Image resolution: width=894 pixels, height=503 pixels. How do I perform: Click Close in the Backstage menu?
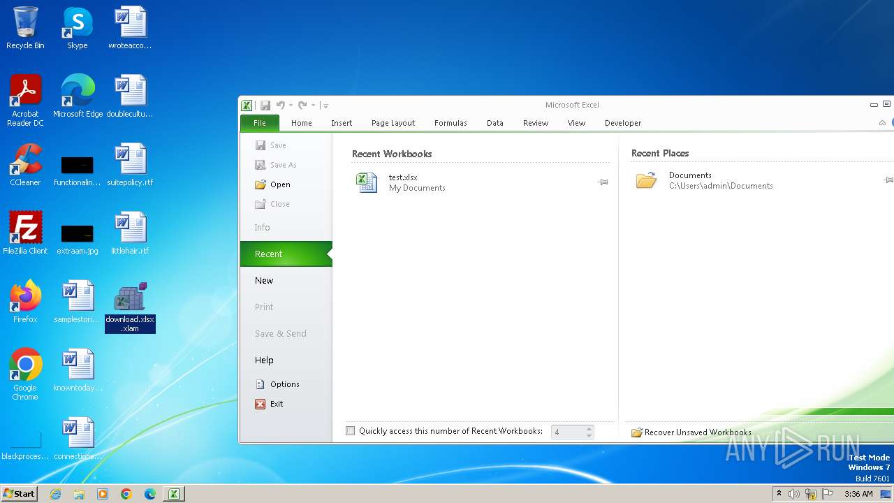[272, 204]
